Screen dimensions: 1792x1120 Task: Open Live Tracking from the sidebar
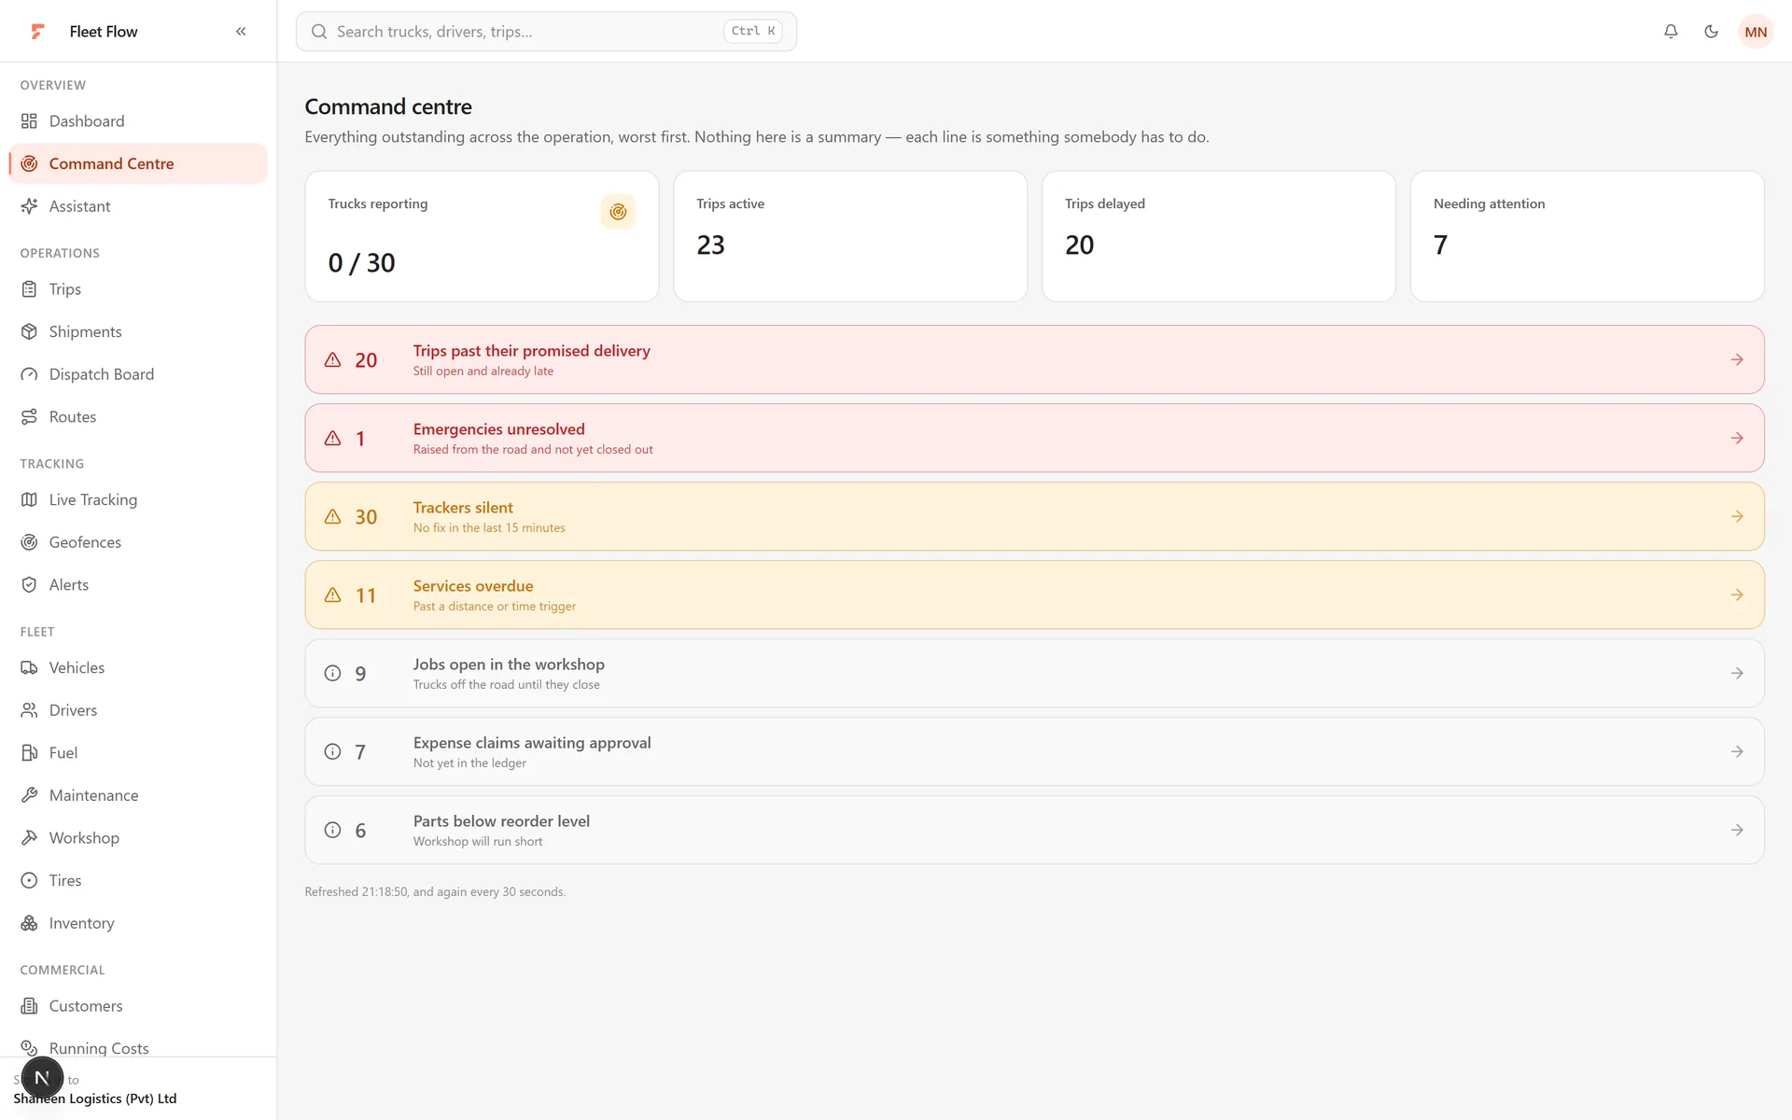coord(138,500)
